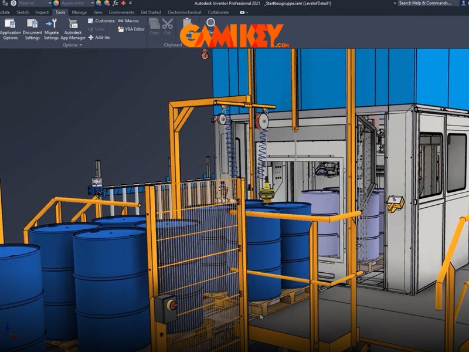Select the Electromechanical tab
The image size is (469, 352).
click(x=184, y=12)
